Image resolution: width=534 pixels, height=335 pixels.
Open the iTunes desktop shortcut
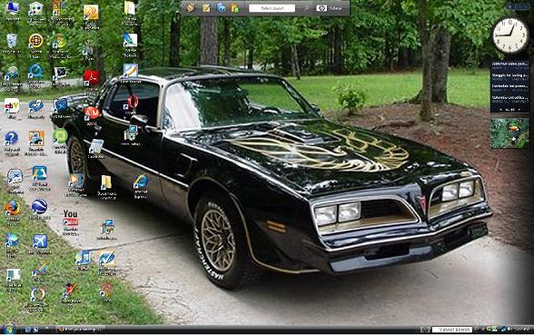click(83, 258)
